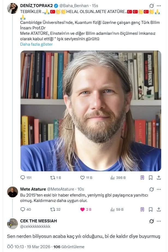Like the main tweet with 11 B likes
168x252 pixels.
82,178
